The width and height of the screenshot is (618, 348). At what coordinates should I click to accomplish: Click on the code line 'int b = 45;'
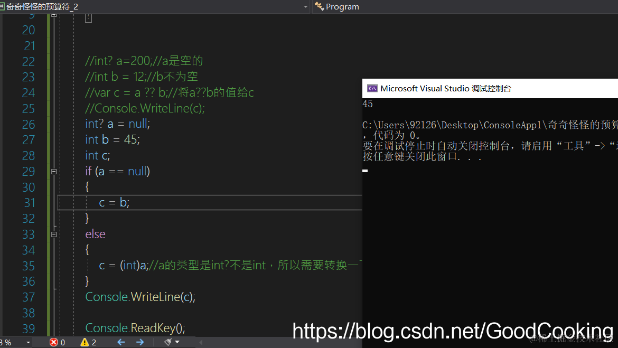click(x=113, y=139)
